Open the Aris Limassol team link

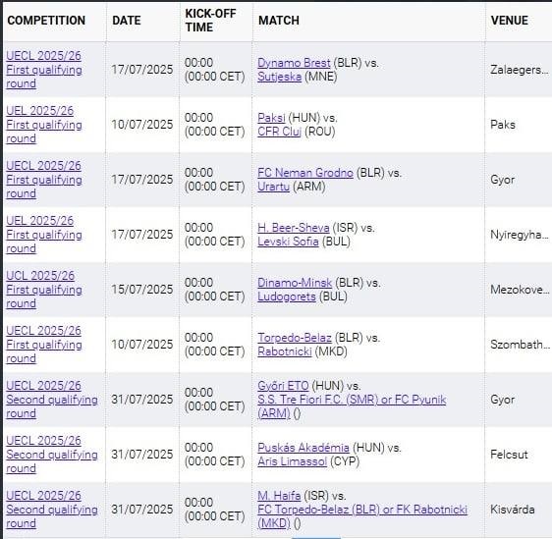click(292, 461)
